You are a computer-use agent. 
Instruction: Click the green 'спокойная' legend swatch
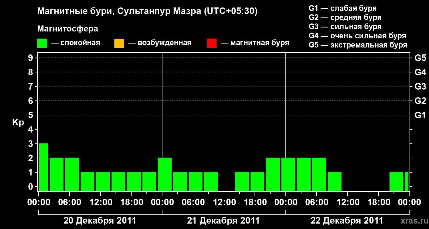tap(42, 43)
